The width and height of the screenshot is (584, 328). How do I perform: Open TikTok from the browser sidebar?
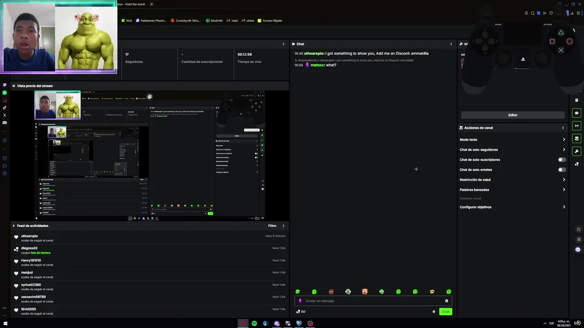pos(5,108)
